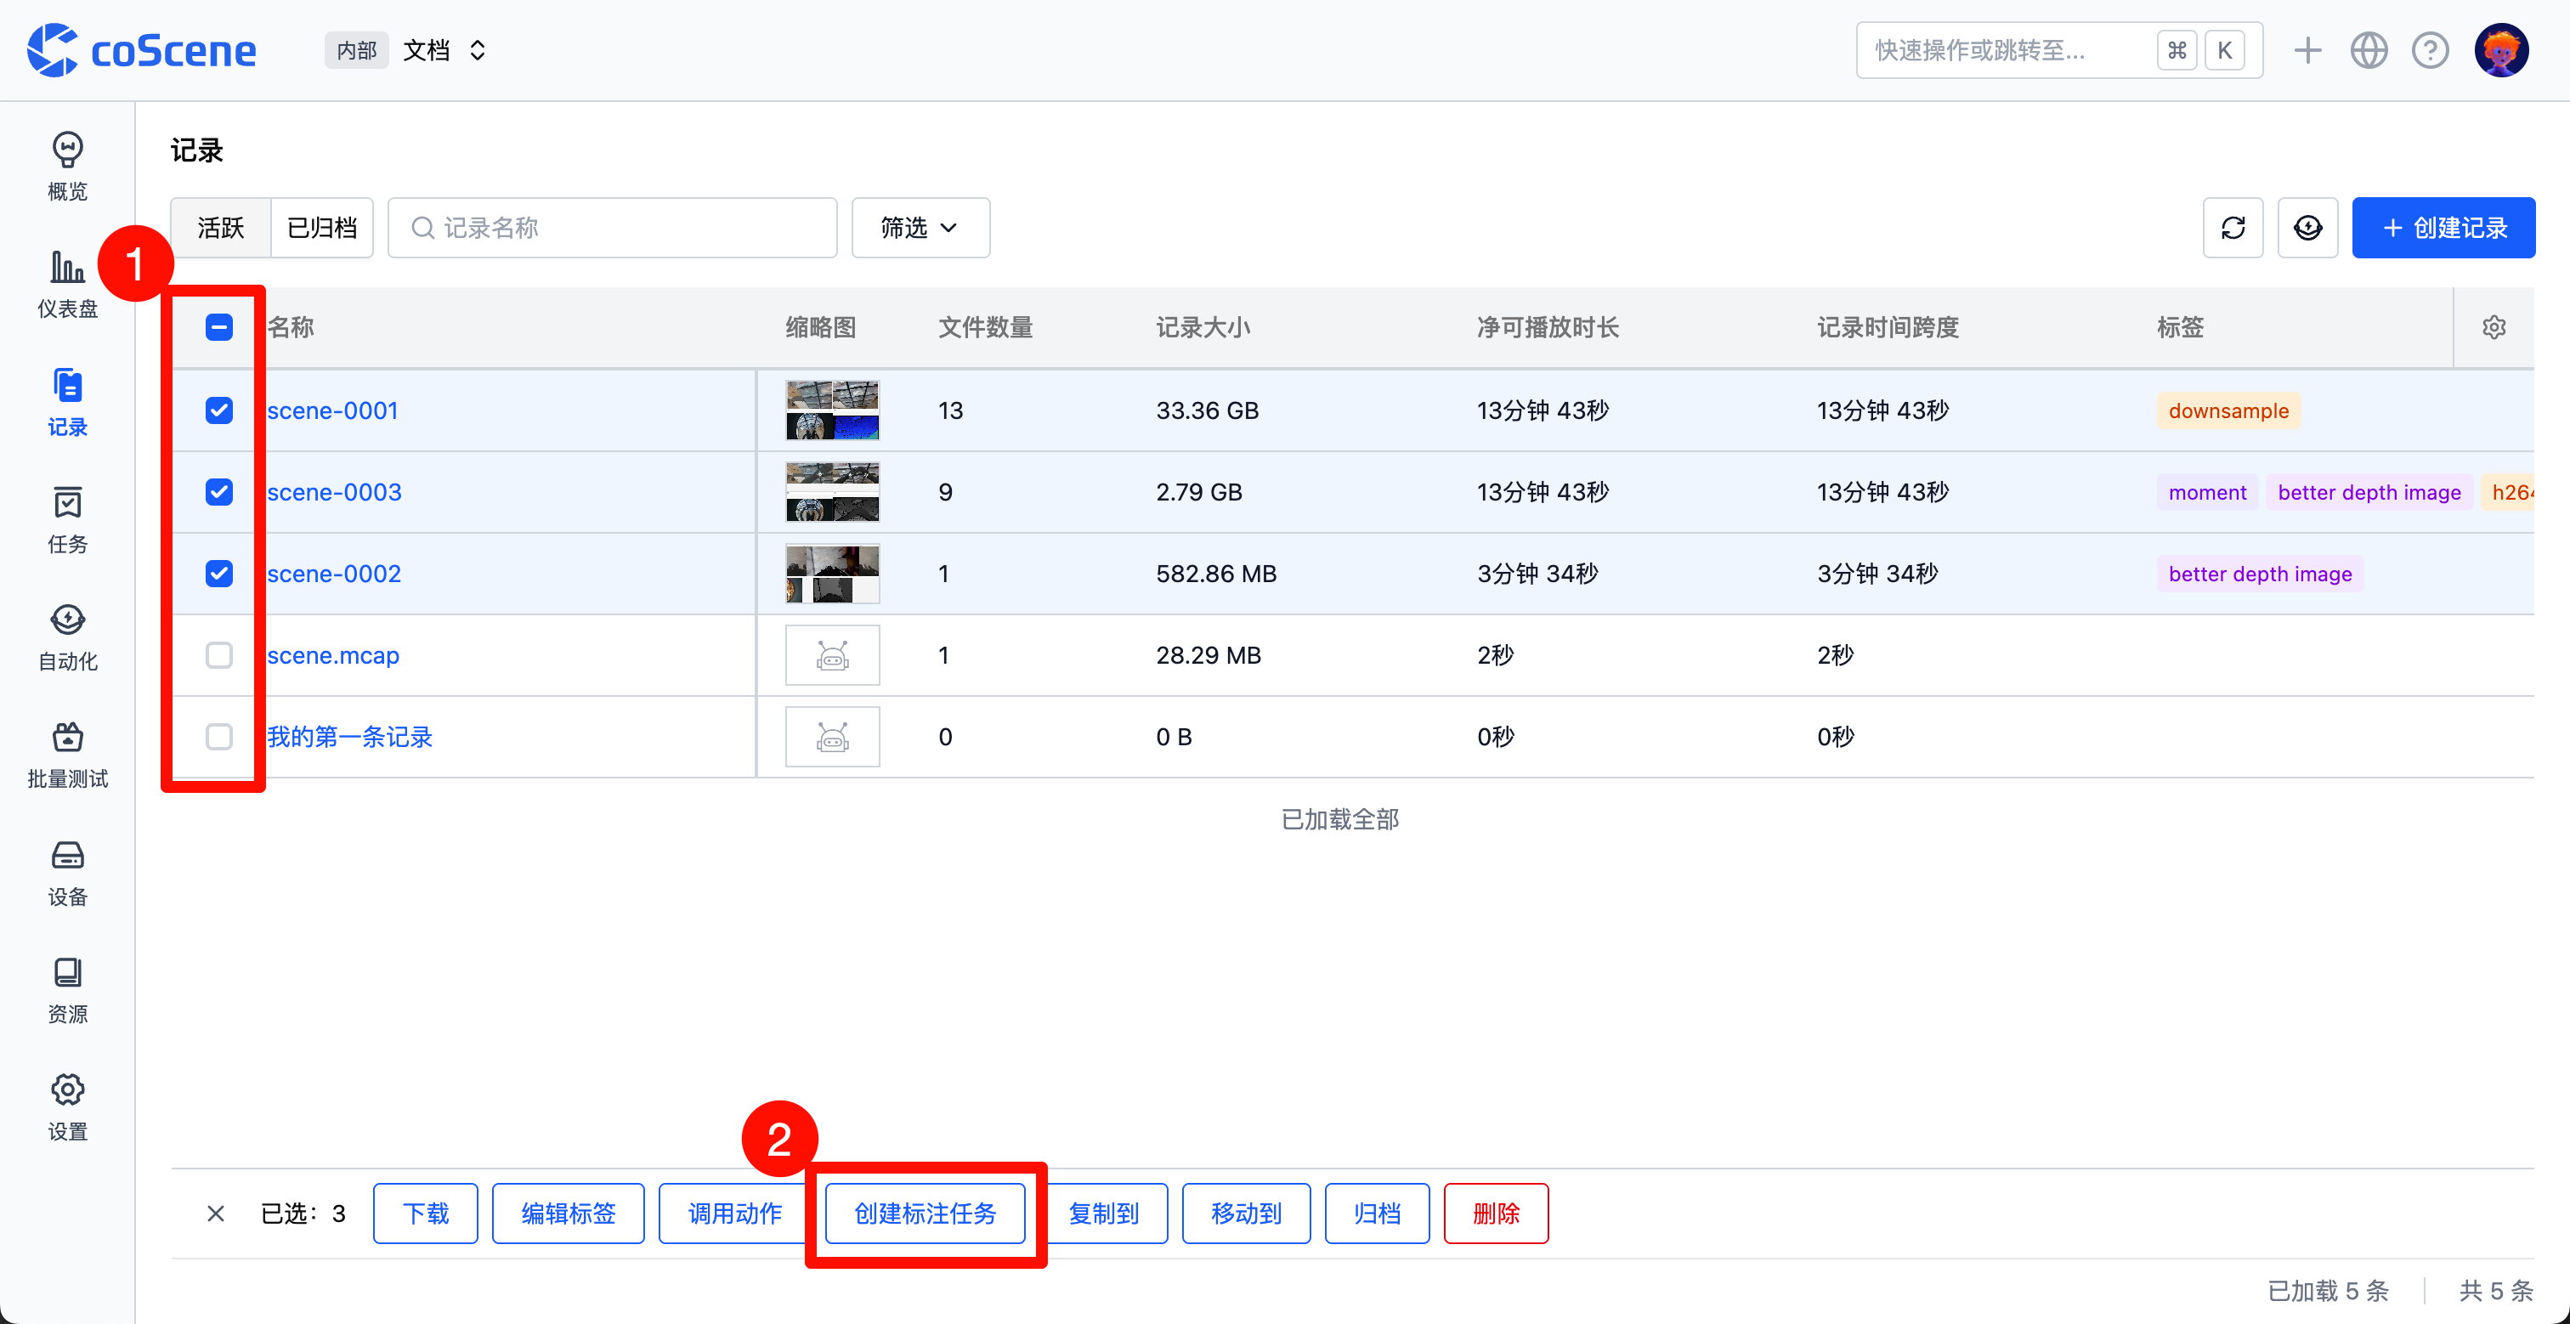Switch to the 活跃 tab

pos(219,228)
